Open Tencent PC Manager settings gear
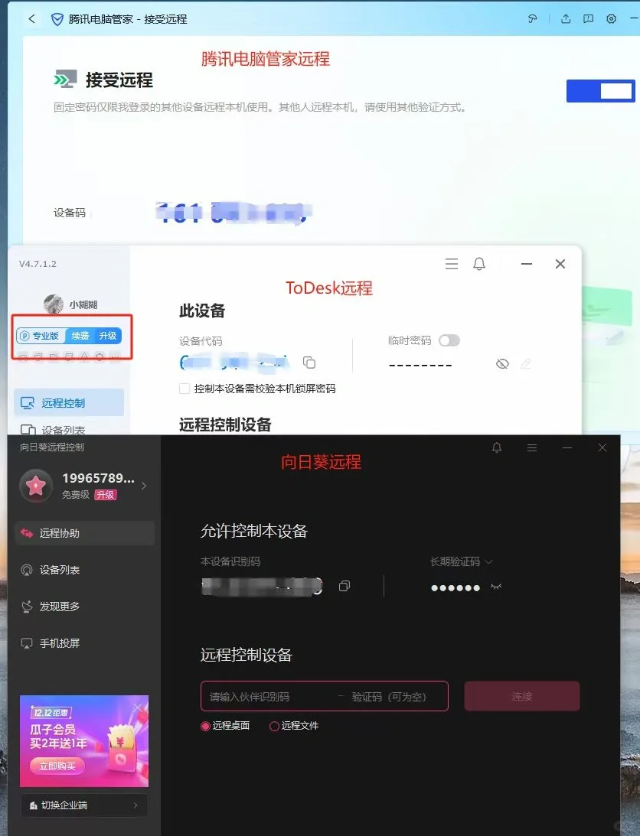640x836 pixels. (610, 18)
